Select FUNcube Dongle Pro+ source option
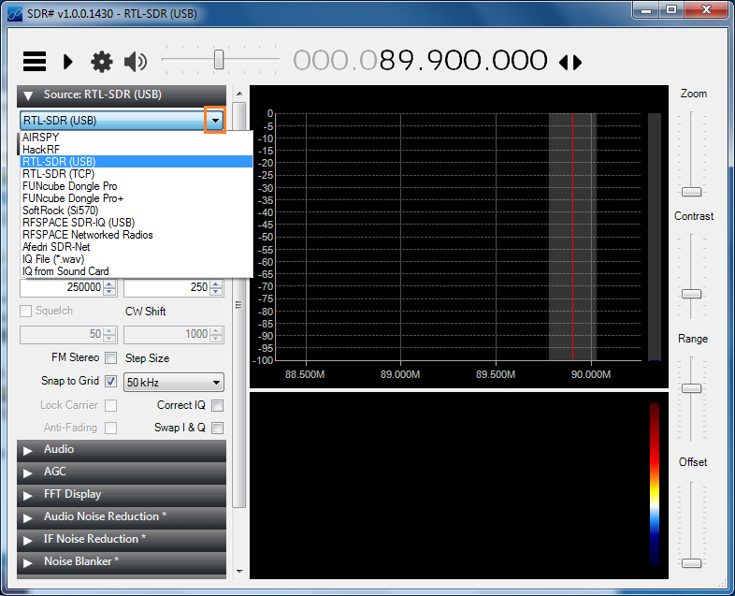The height and width of the screenshot is (596, 735). 73,198
